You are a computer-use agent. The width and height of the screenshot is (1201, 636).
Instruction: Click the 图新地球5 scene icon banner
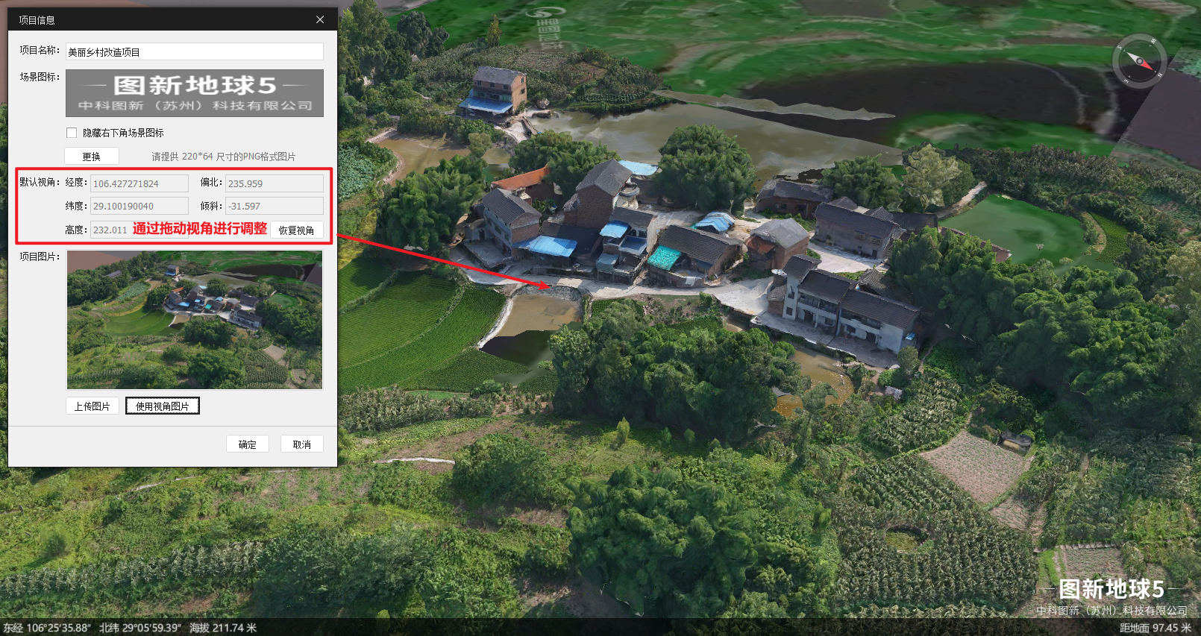195,93
